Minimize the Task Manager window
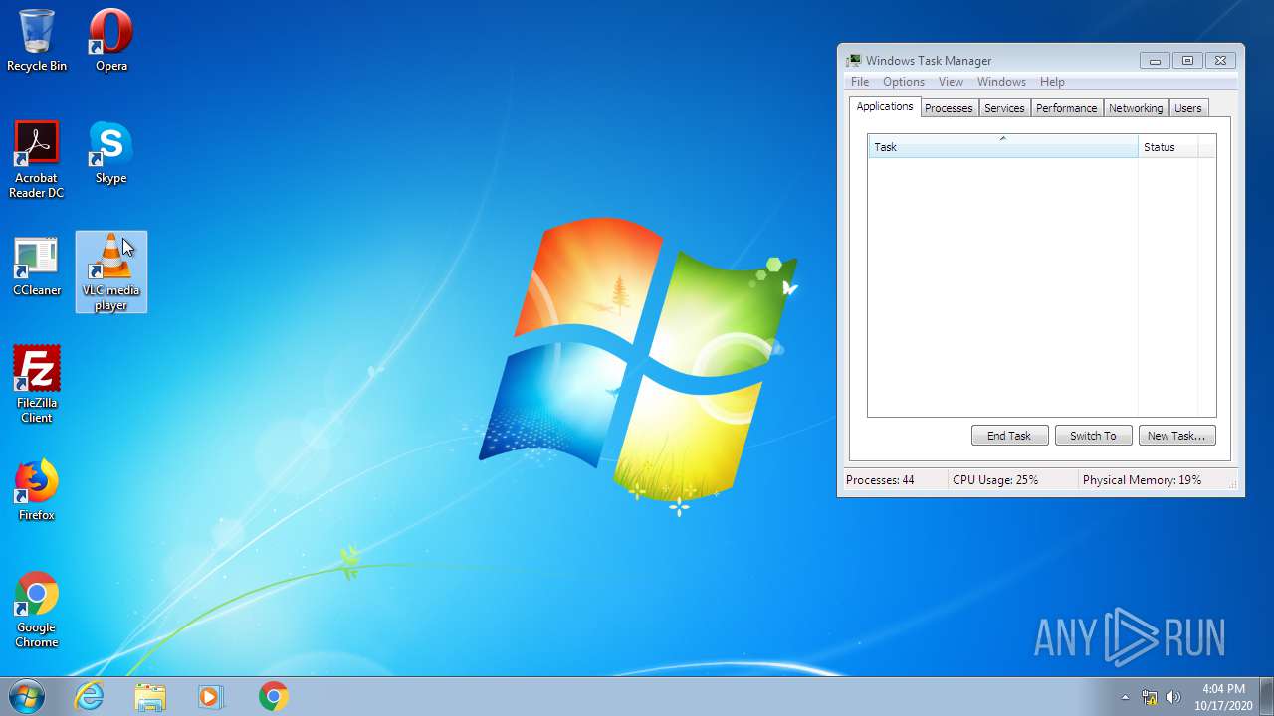Viewport: 1274px width, 716px height. coord(1155,61)
